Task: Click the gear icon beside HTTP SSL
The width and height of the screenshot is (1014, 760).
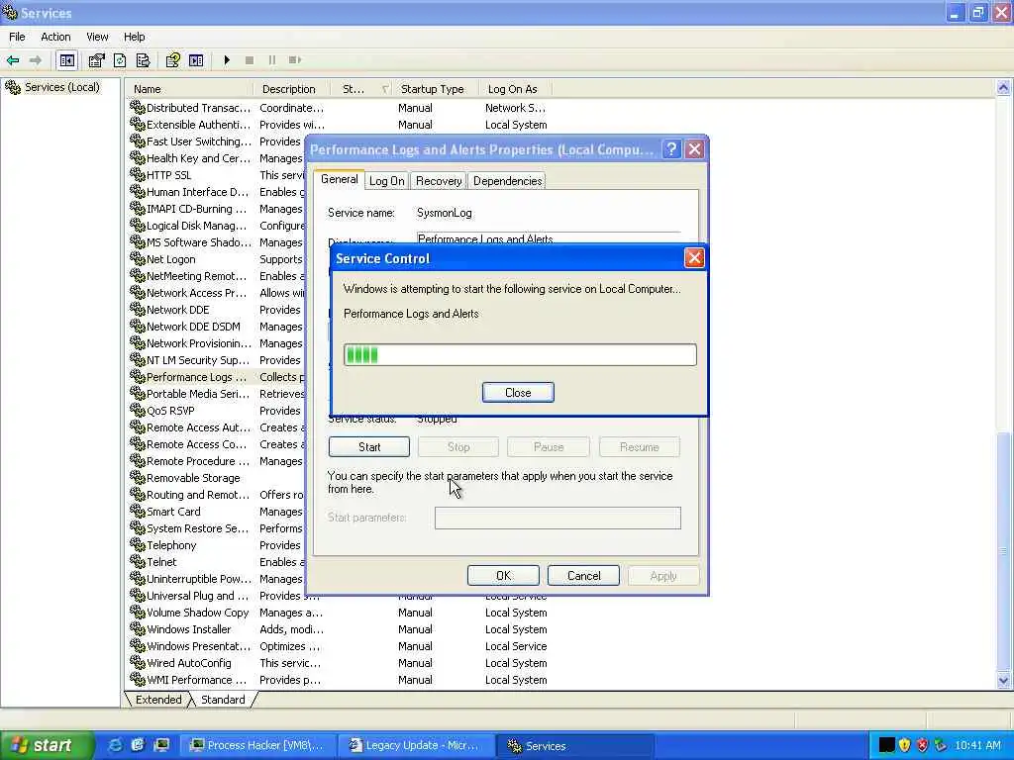Action: tap(137, 174)
